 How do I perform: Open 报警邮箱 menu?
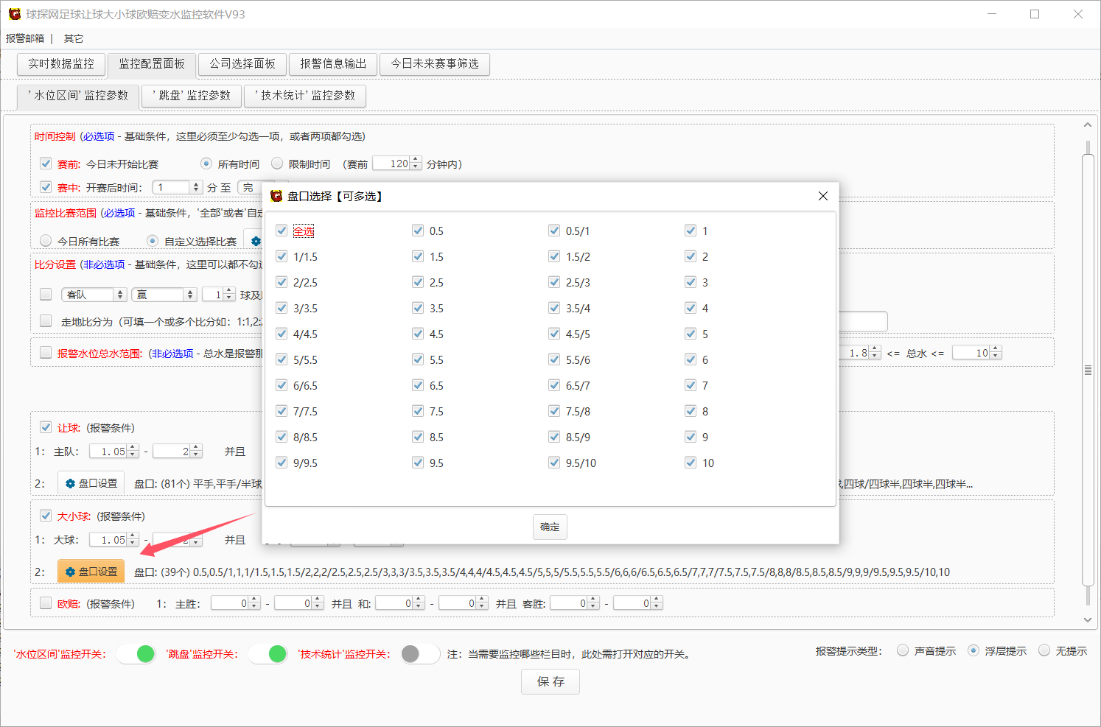(x=25, y=38)
